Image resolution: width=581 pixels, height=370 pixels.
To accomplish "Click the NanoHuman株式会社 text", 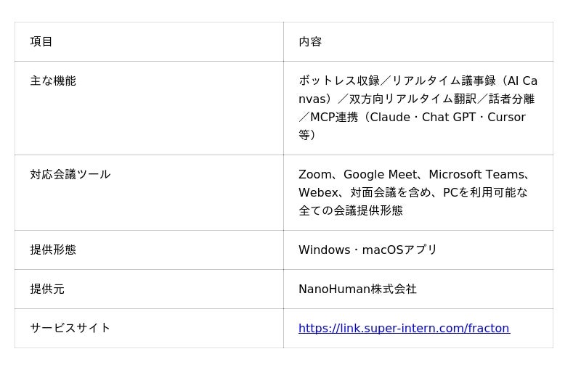I will coord(357,289).
